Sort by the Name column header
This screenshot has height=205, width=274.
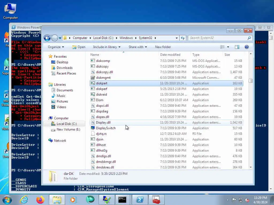(x=124, y=54)
